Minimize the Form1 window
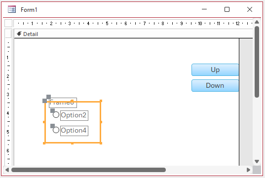The width and height of the screenshot is (265, 178). tap(204, 9)
